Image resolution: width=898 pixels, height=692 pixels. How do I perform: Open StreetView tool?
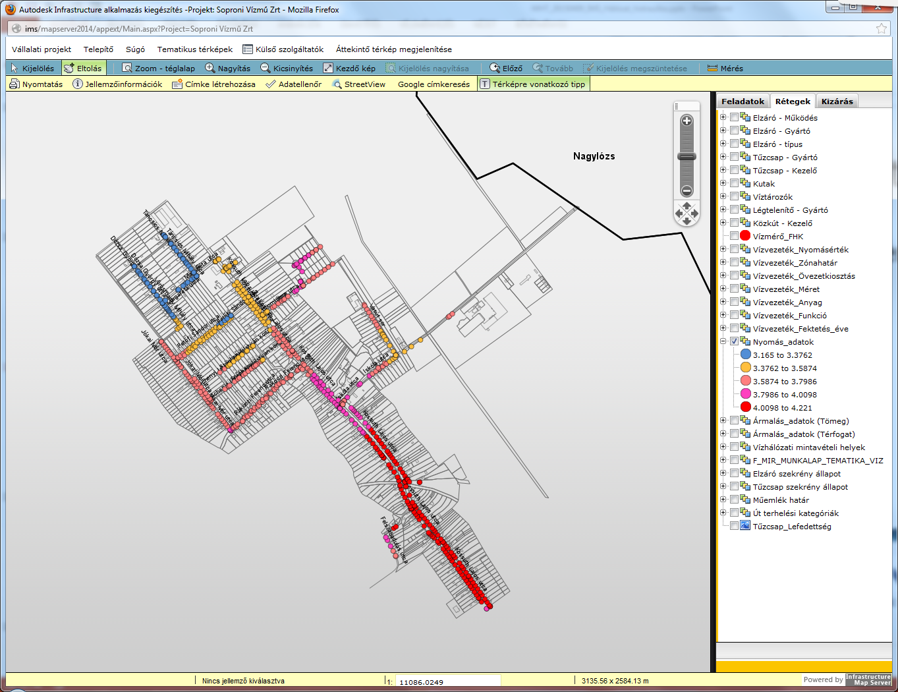[x=359, y=84]
